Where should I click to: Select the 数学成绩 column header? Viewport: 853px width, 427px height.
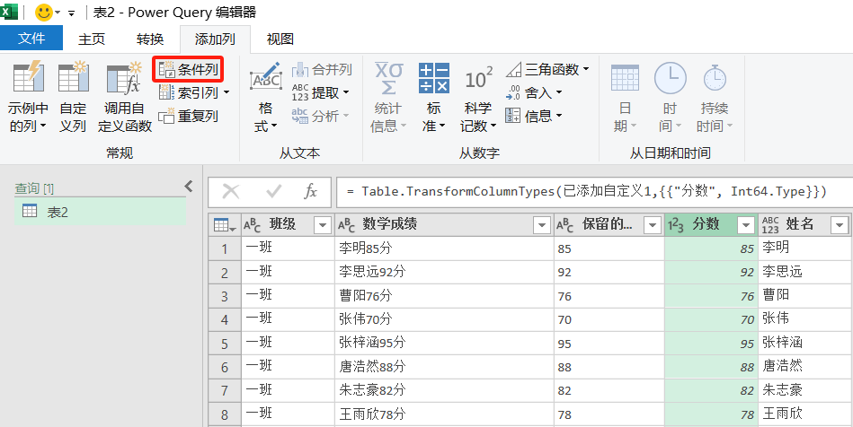[x=443, y=224]
